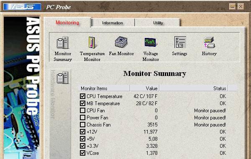
Task: Open the History icon
Action: click(209, 43)
